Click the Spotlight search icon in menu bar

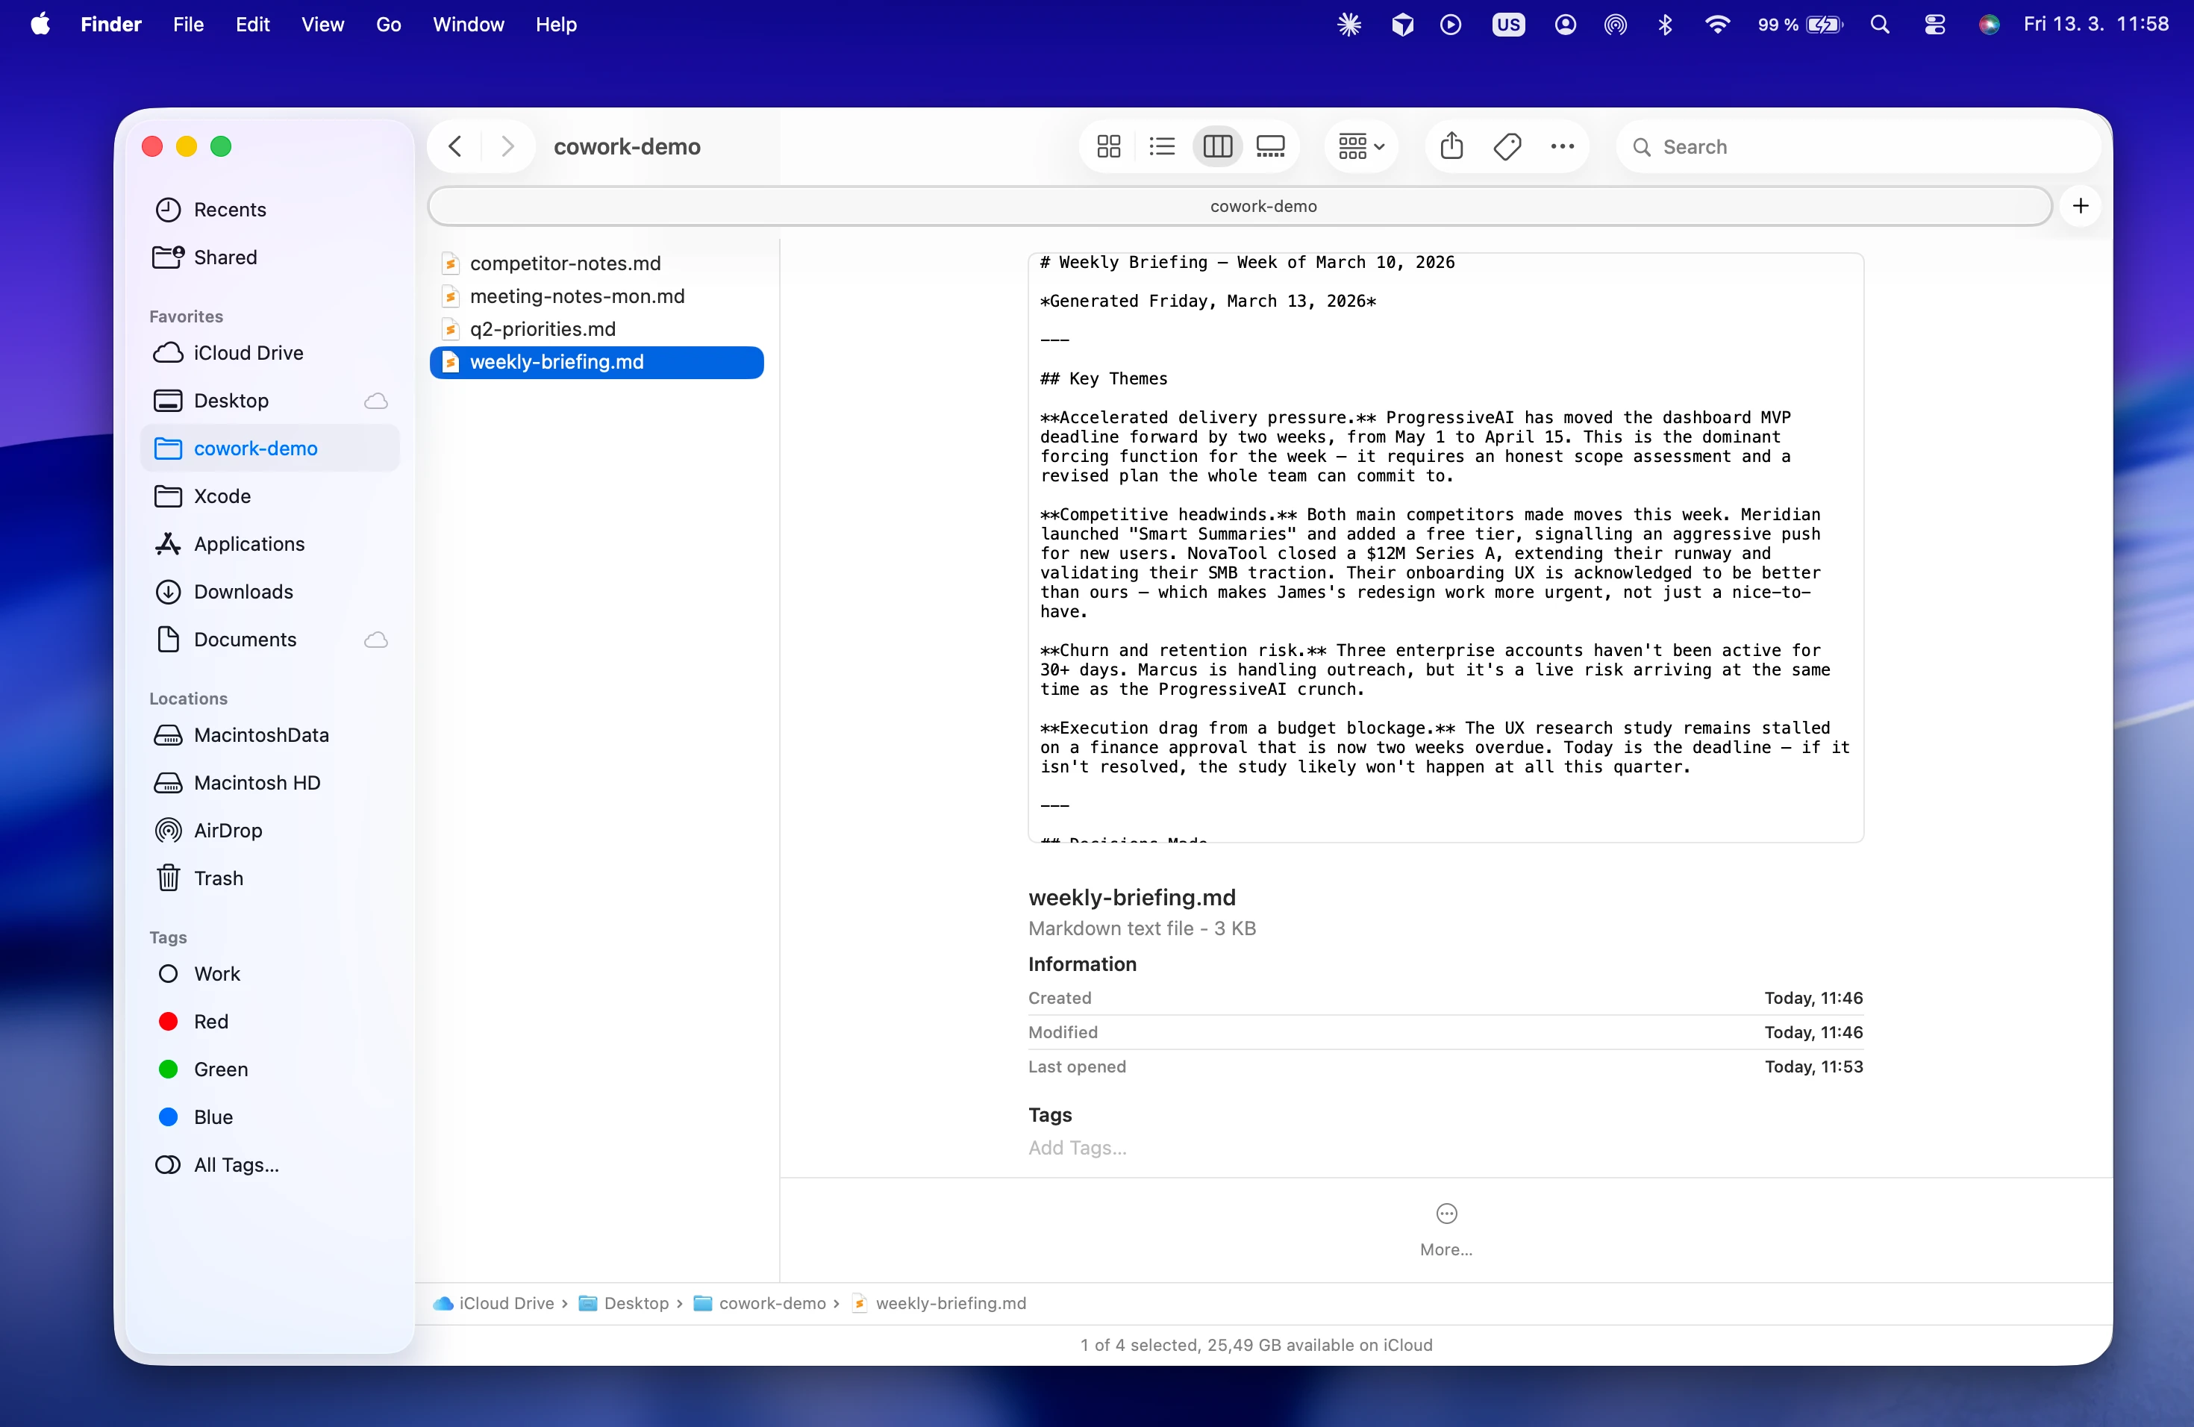click(x=1881, y=25)
